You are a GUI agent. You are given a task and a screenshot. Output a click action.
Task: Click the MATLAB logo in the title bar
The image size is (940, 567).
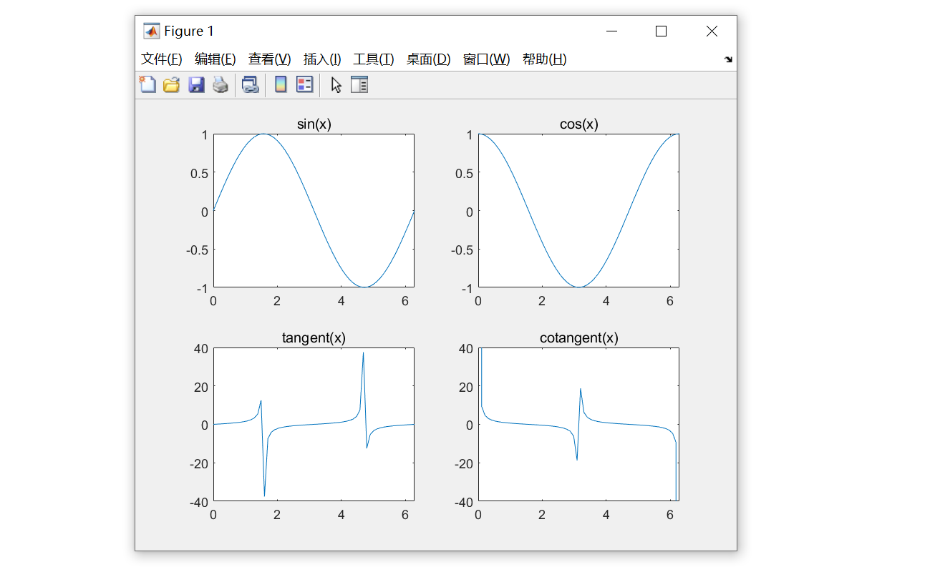[151, 31]
